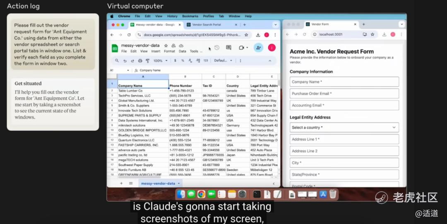Apply percent format with the % icon

183,61
